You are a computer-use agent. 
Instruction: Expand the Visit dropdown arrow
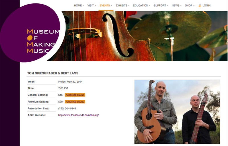[x=95, y=6]
